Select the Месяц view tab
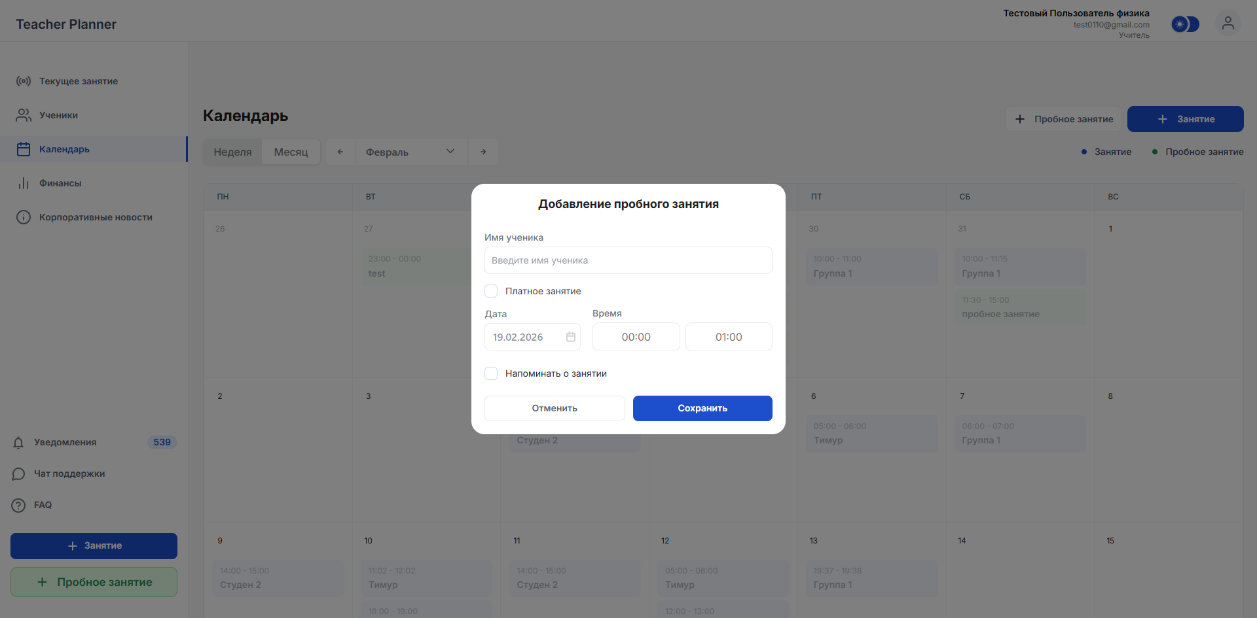 coord(291,152)
